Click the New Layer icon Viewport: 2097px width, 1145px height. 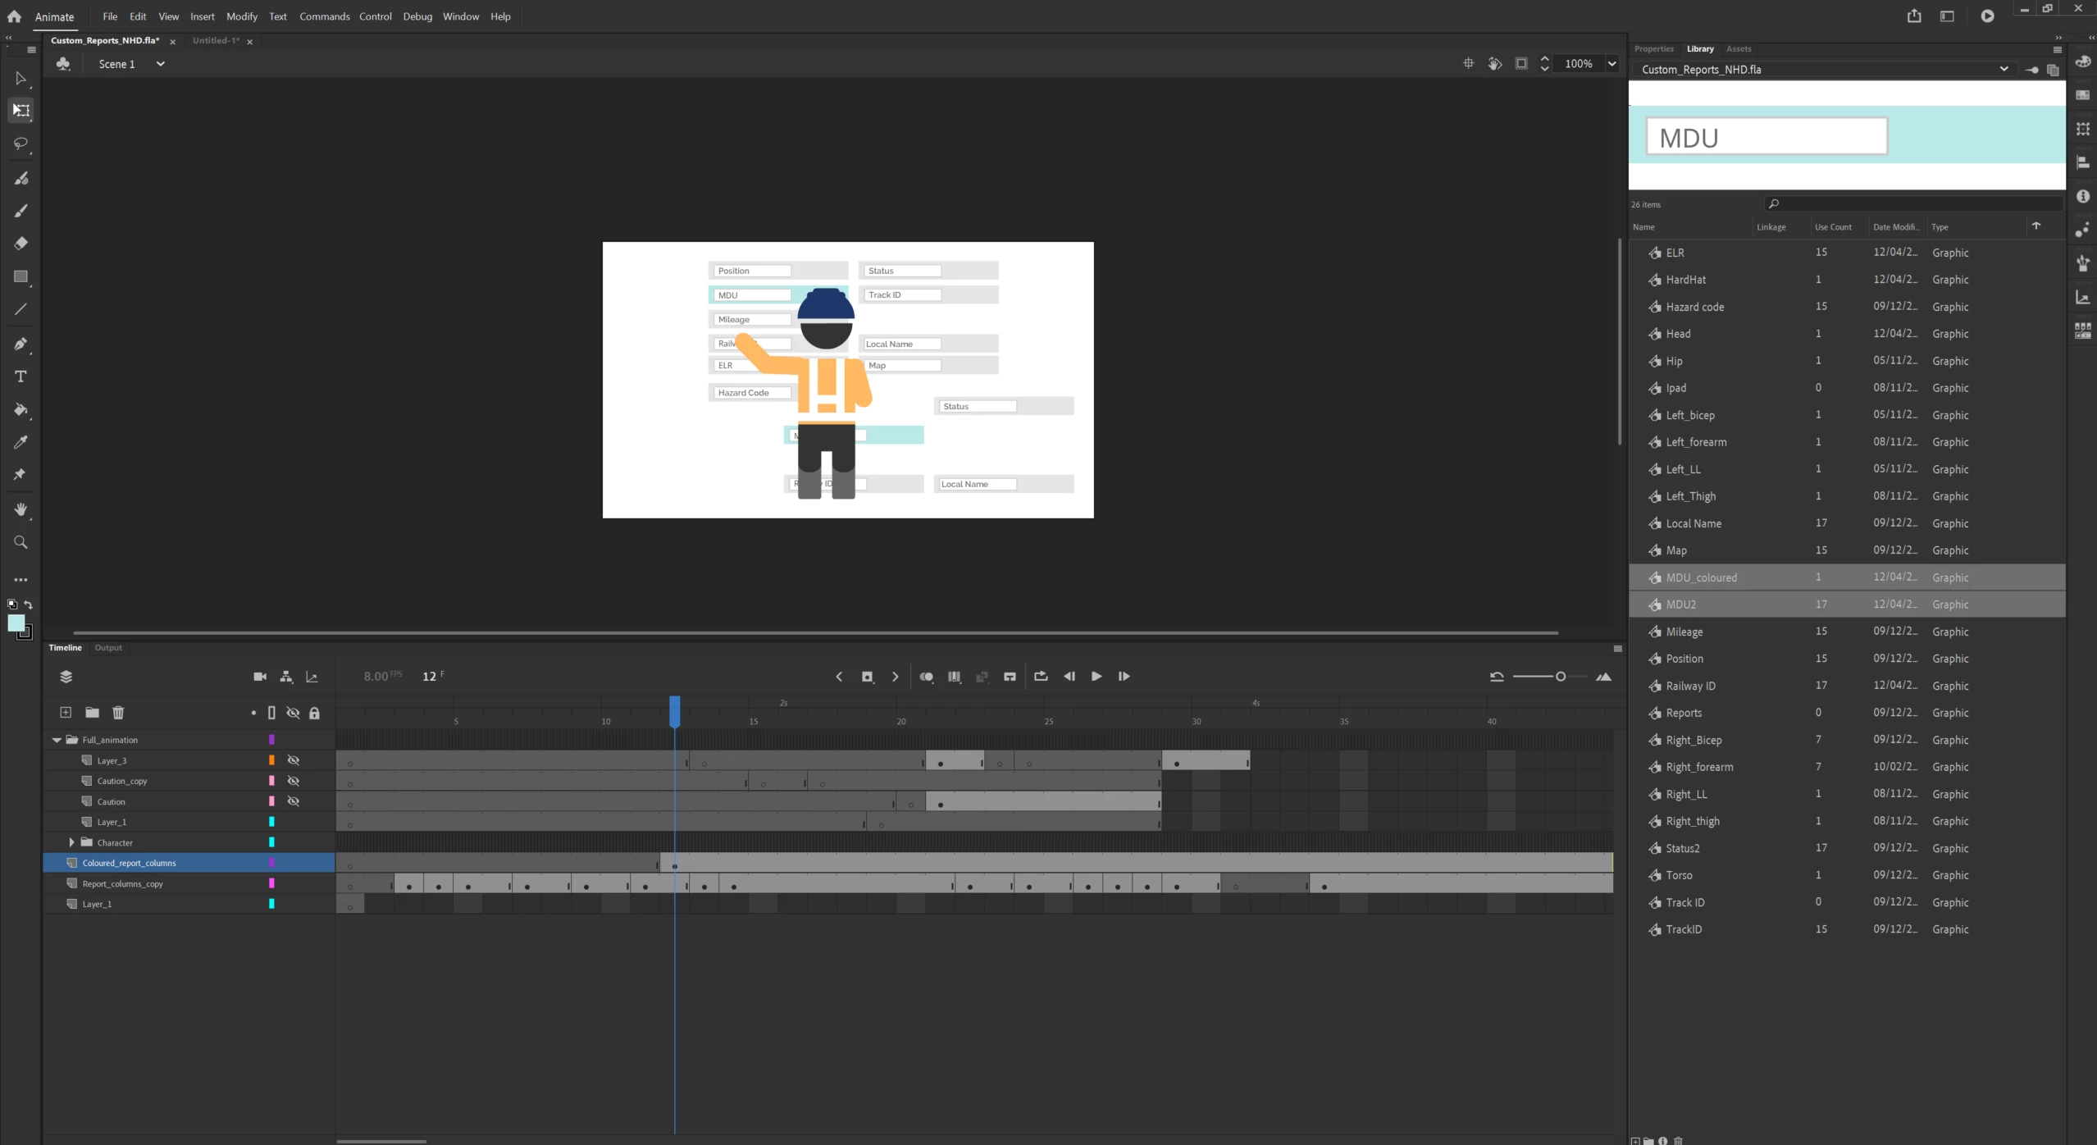[x=66, y=712]
